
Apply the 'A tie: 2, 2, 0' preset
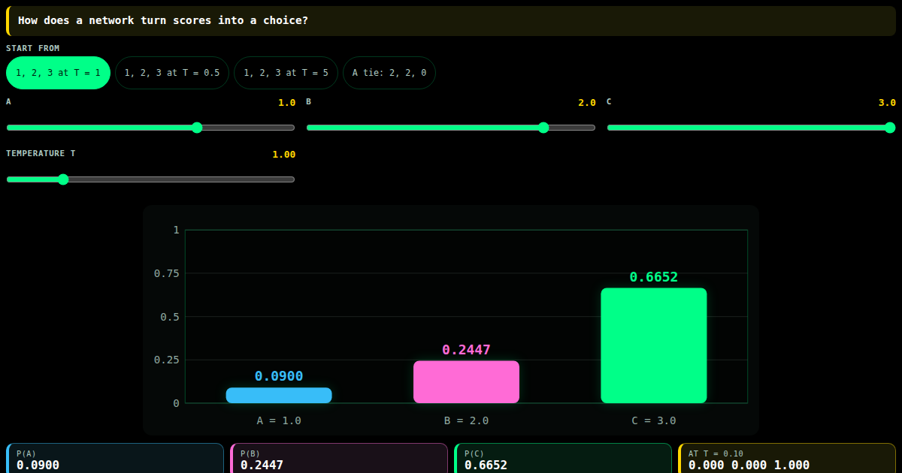[389, 73]
